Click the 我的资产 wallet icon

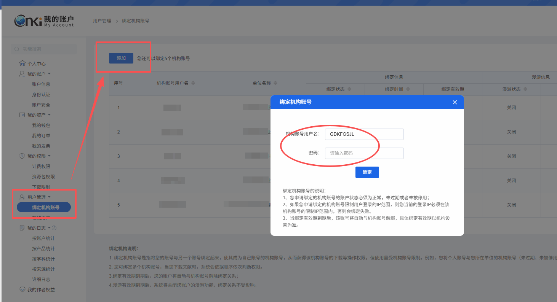point(22,115)
